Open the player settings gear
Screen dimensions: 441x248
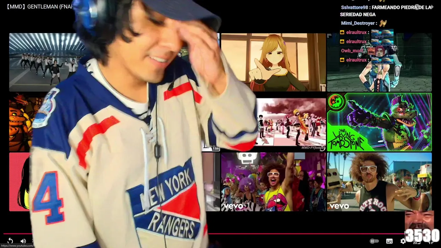coord(402,241)
